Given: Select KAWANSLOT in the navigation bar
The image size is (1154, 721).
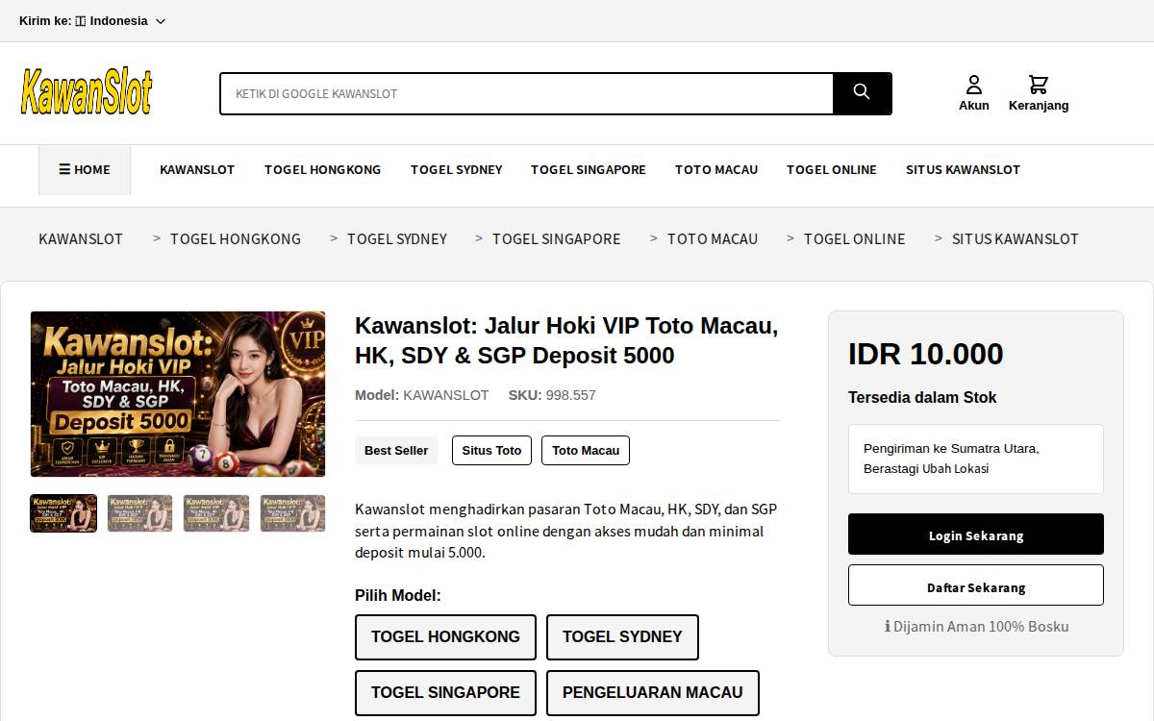Looking at the screenshot, I should tap(197, 169).
